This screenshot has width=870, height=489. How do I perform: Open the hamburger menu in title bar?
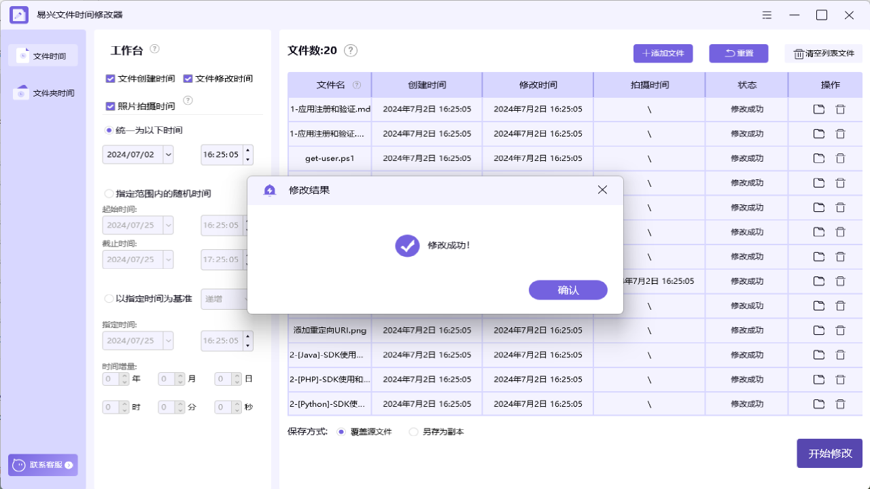pos(767,15)
